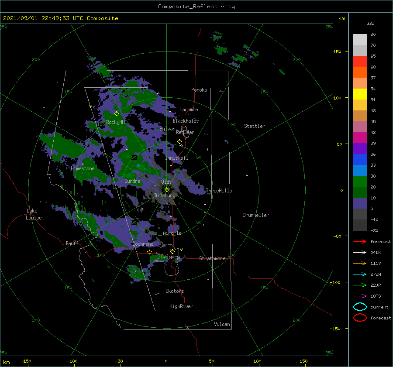Click the yellow km label at top right

point(341,18)
